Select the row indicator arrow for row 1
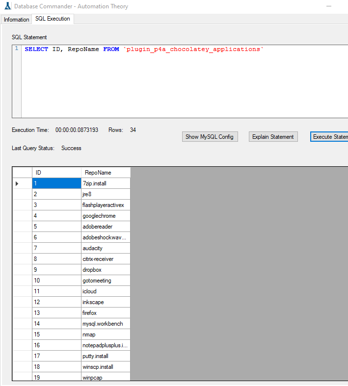The width and height of the screenshot is (348, 386). (x=22, y=183)
